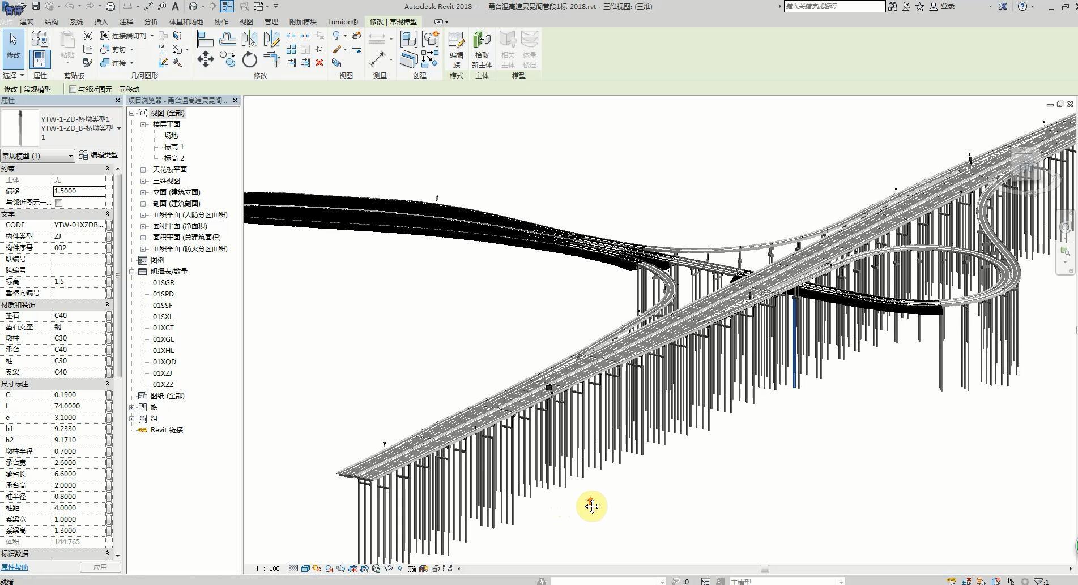Expand the 天花板平面 tree node
Viewport: 1078px width, 585px height.
point(143,170)
